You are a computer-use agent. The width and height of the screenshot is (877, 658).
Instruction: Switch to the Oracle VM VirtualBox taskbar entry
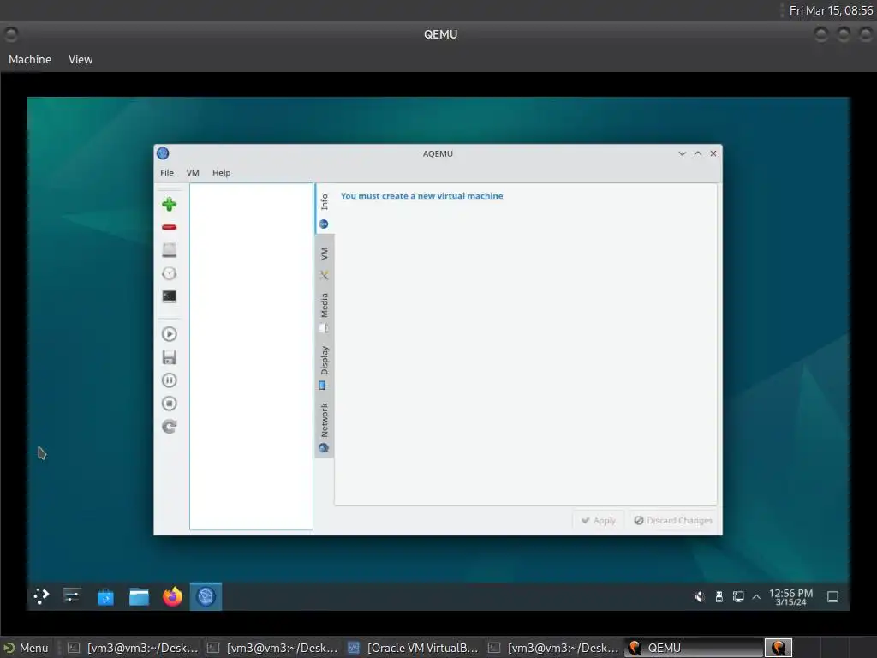[414, 648]
